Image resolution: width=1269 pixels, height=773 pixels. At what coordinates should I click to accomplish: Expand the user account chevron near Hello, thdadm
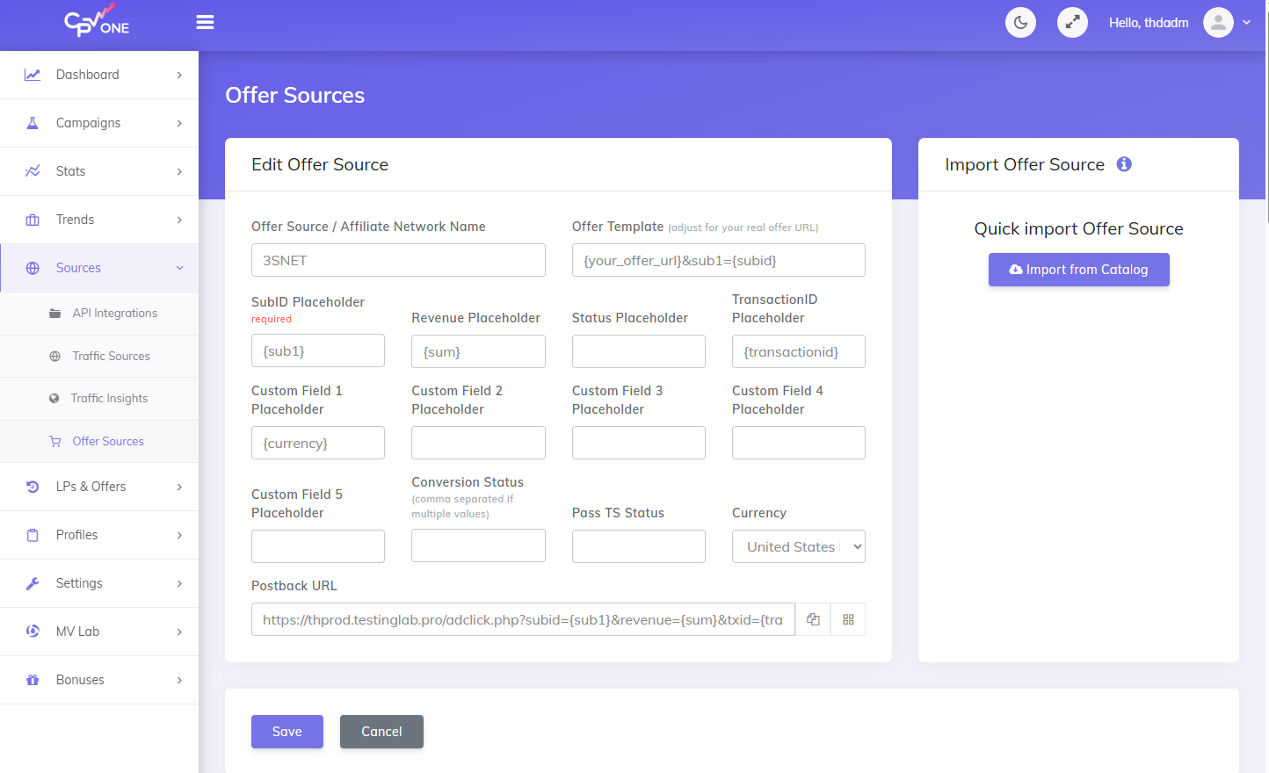click(x=1248, y=22)
